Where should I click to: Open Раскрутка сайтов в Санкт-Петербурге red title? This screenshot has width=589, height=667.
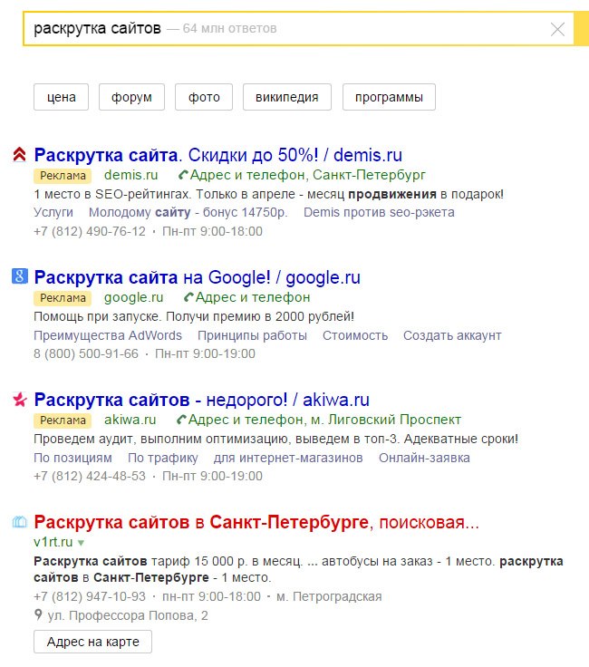[x=256, y=522]
